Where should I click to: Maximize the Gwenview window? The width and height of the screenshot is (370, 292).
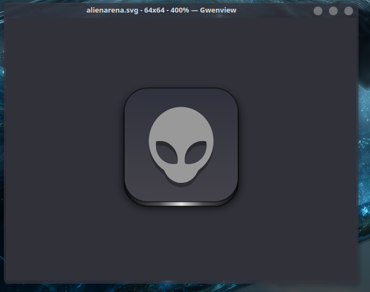pos(333,11)
